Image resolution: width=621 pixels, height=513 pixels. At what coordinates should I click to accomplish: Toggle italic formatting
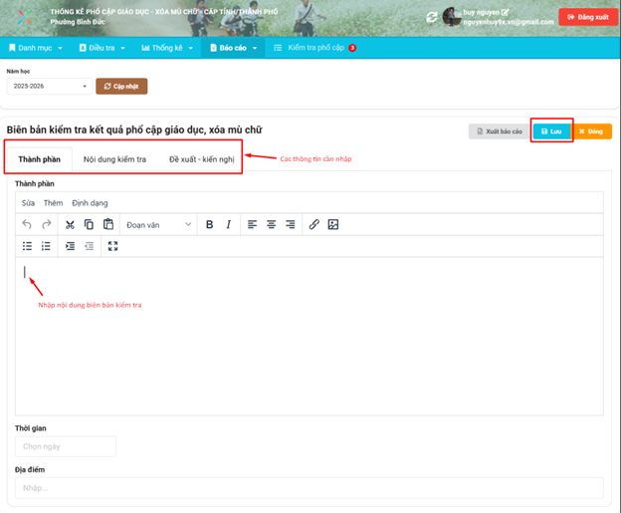coord(228,225)
